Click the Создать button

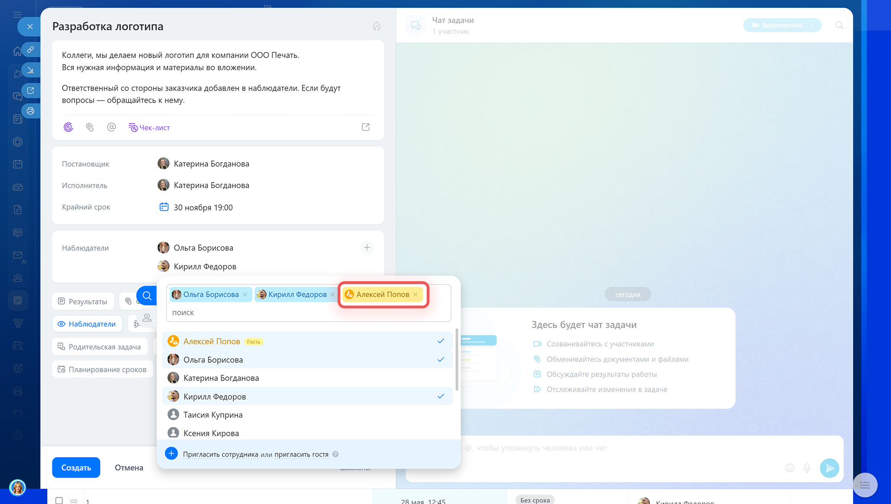[x=76, y=467]
